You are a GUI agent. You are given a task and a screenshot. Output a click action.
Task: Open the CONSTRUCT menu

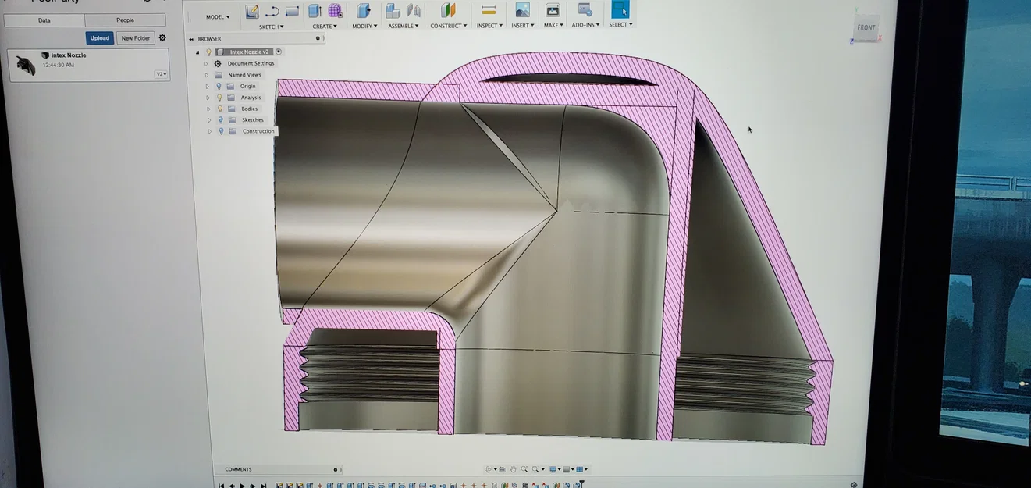pyautogui.click(x=449, y=26)
